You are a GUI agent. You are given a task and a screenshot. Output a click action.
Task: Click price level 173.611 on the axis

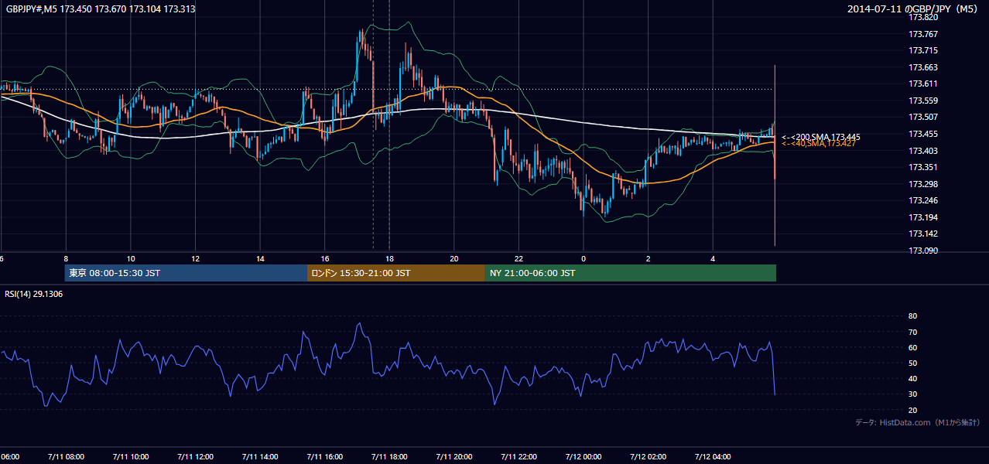tap(924, 84)
